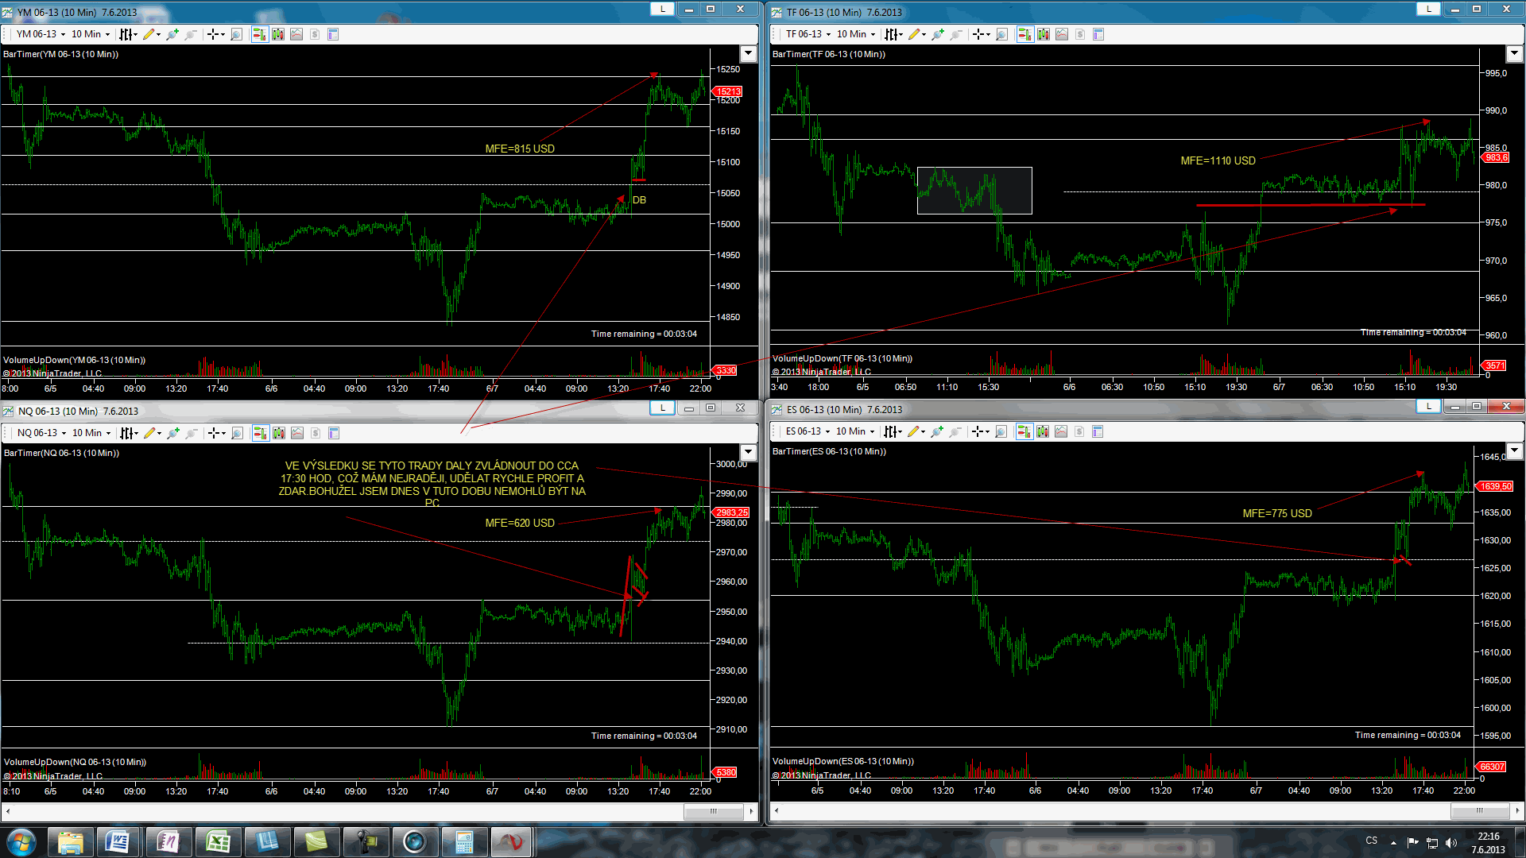Screen dimensions: 1526x858
Task: Toggle Chart Trader in YM chart toolbar
Action: click(x=260, y=34)
